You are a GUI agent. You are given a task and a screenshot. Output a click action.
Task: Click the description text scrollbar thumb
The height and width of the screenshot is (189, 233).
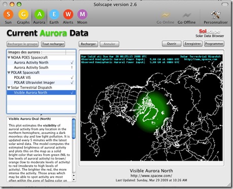pyautogui.click(x=74, y=129)
